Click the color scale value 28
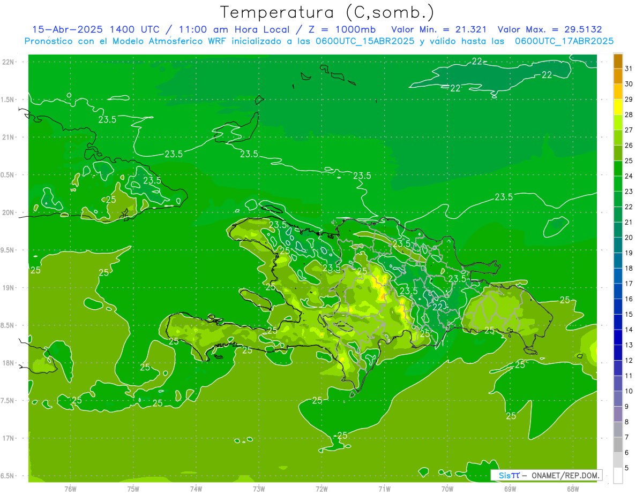The image size is (643, 496). (629, 115)
